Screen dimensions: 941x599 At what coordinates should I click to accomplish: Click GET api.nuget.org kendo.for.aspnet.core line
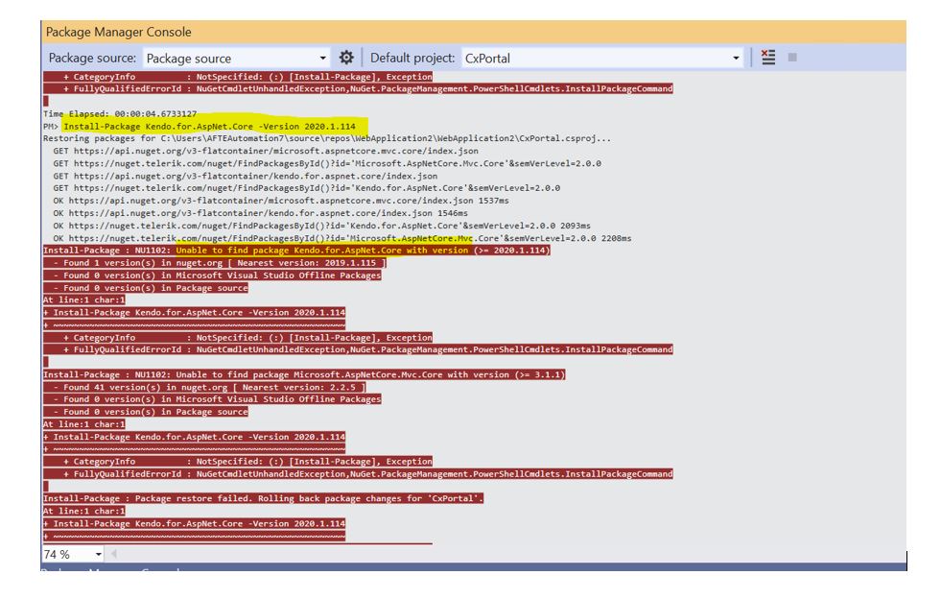246,176
